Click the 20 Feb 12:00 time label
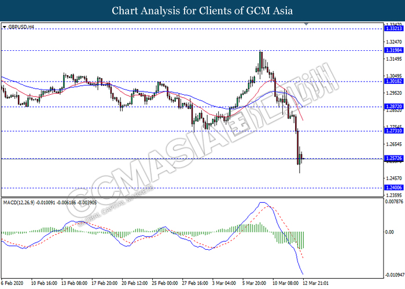 (x=135, y=283)
